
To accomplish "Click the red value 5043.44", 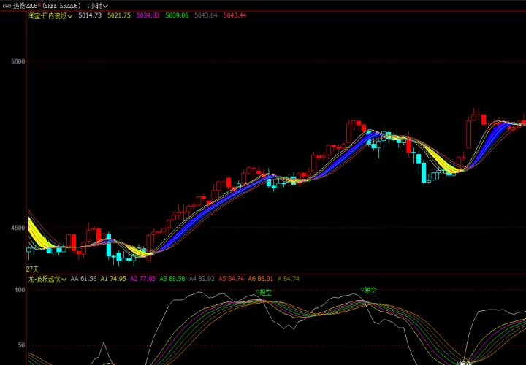I will (235, 15).
